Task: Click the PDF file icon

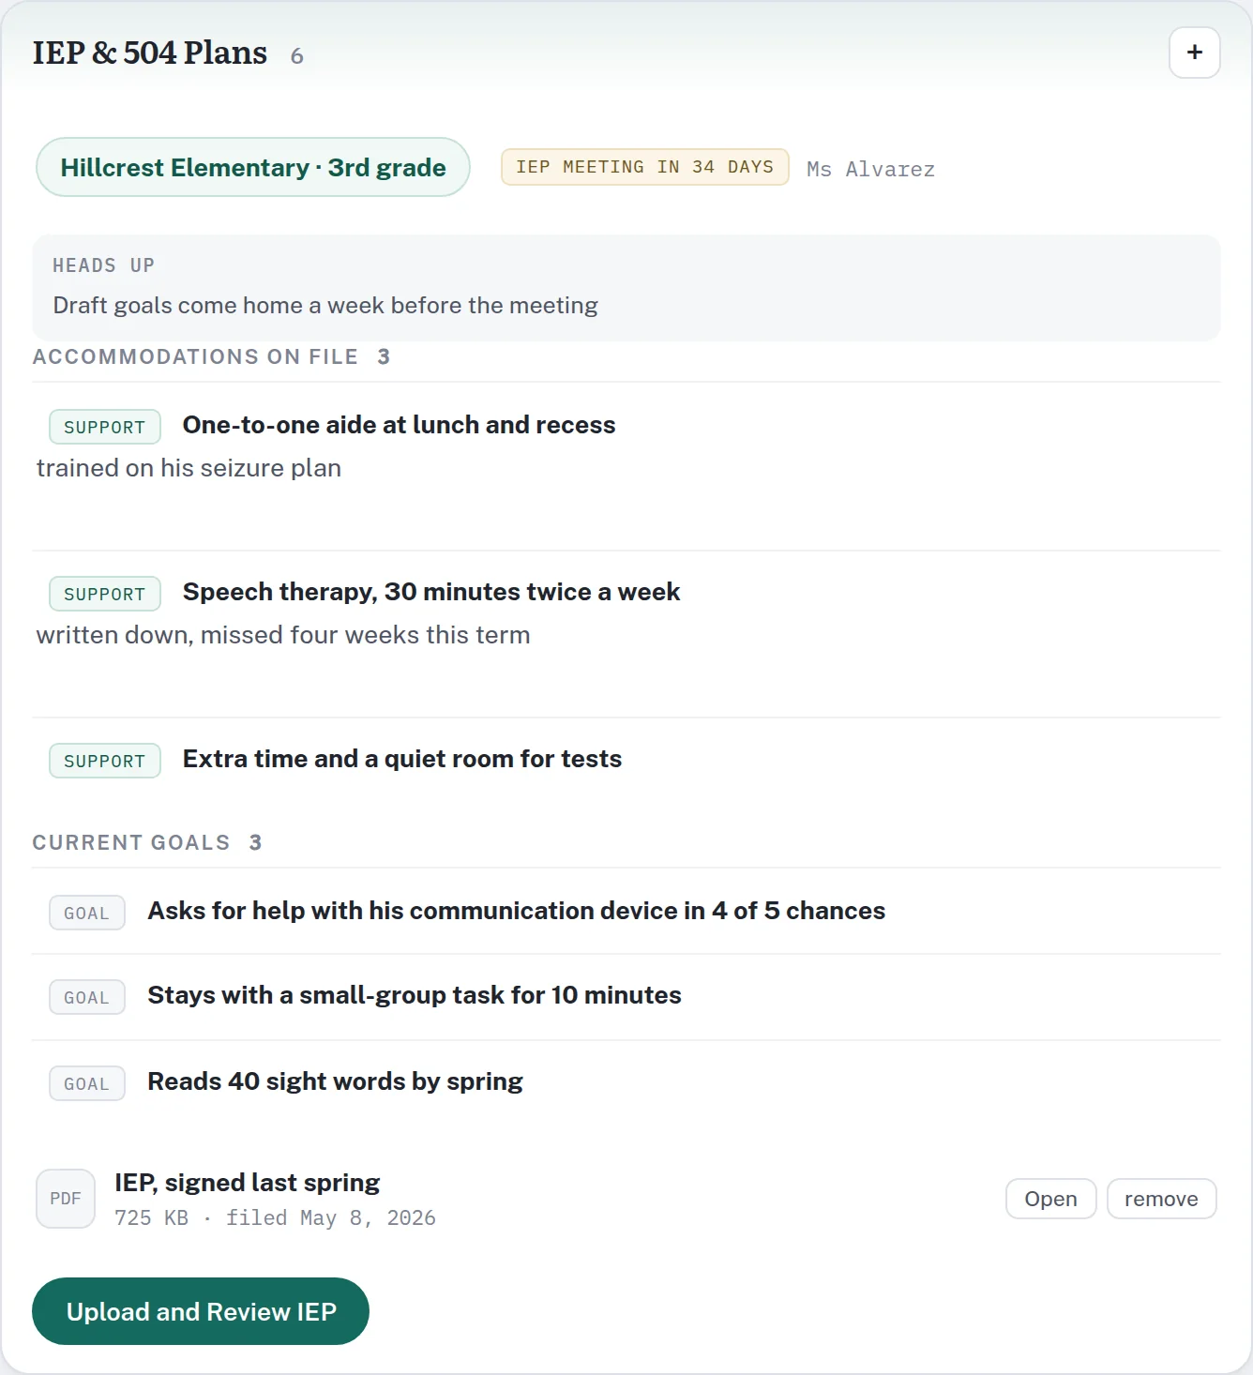Action: 66,1199
